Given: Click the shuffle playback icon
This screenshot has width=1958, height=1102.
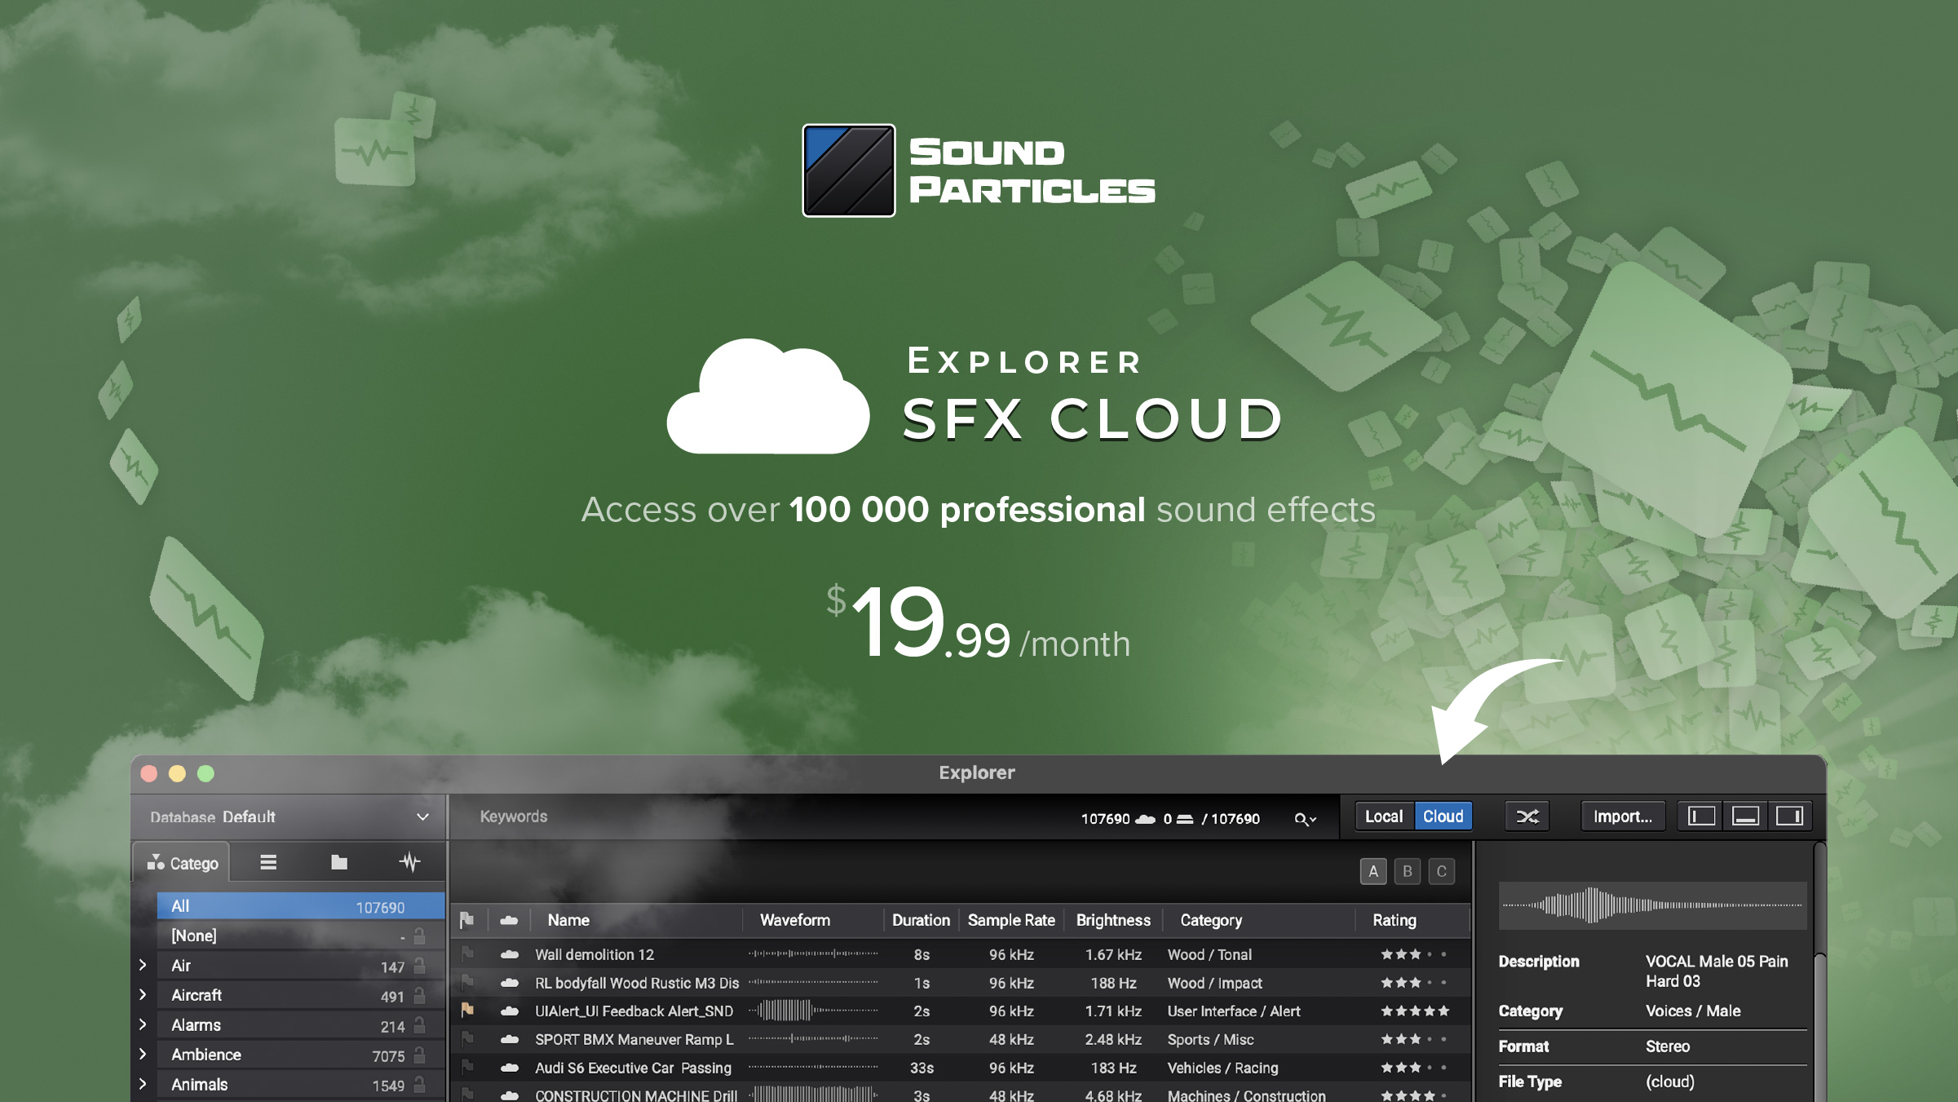Looking at the screenshot, I should 1527,817.
